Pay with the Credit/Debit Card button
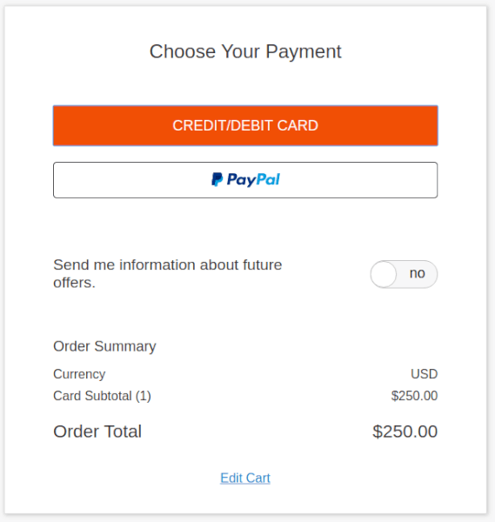The height and width of the screenshot is (522, 495). (x=245, y=125)
